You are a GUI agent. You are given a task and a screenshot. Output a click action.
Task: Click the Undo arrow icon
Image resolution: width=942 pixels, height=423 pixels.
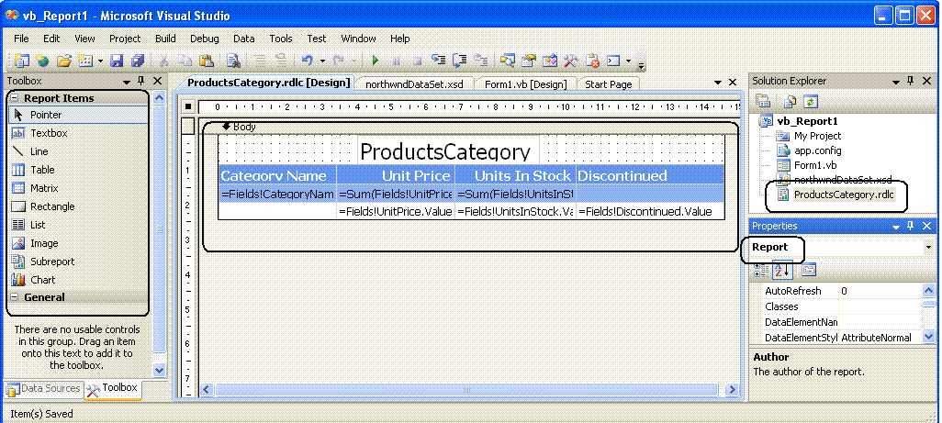(307, 60)
